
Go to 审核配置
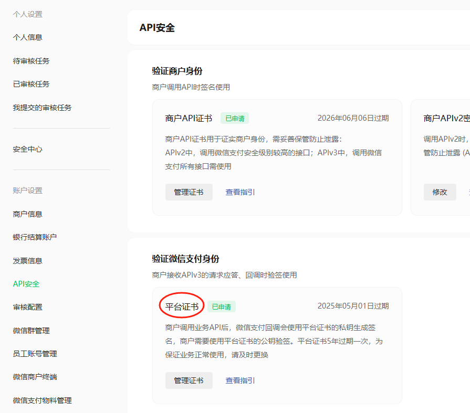27,307
